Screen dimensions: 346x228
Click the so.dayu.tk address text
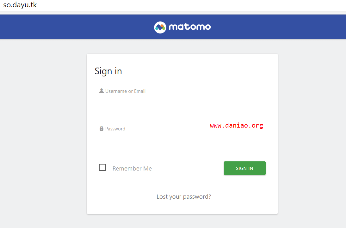point(20,5)
